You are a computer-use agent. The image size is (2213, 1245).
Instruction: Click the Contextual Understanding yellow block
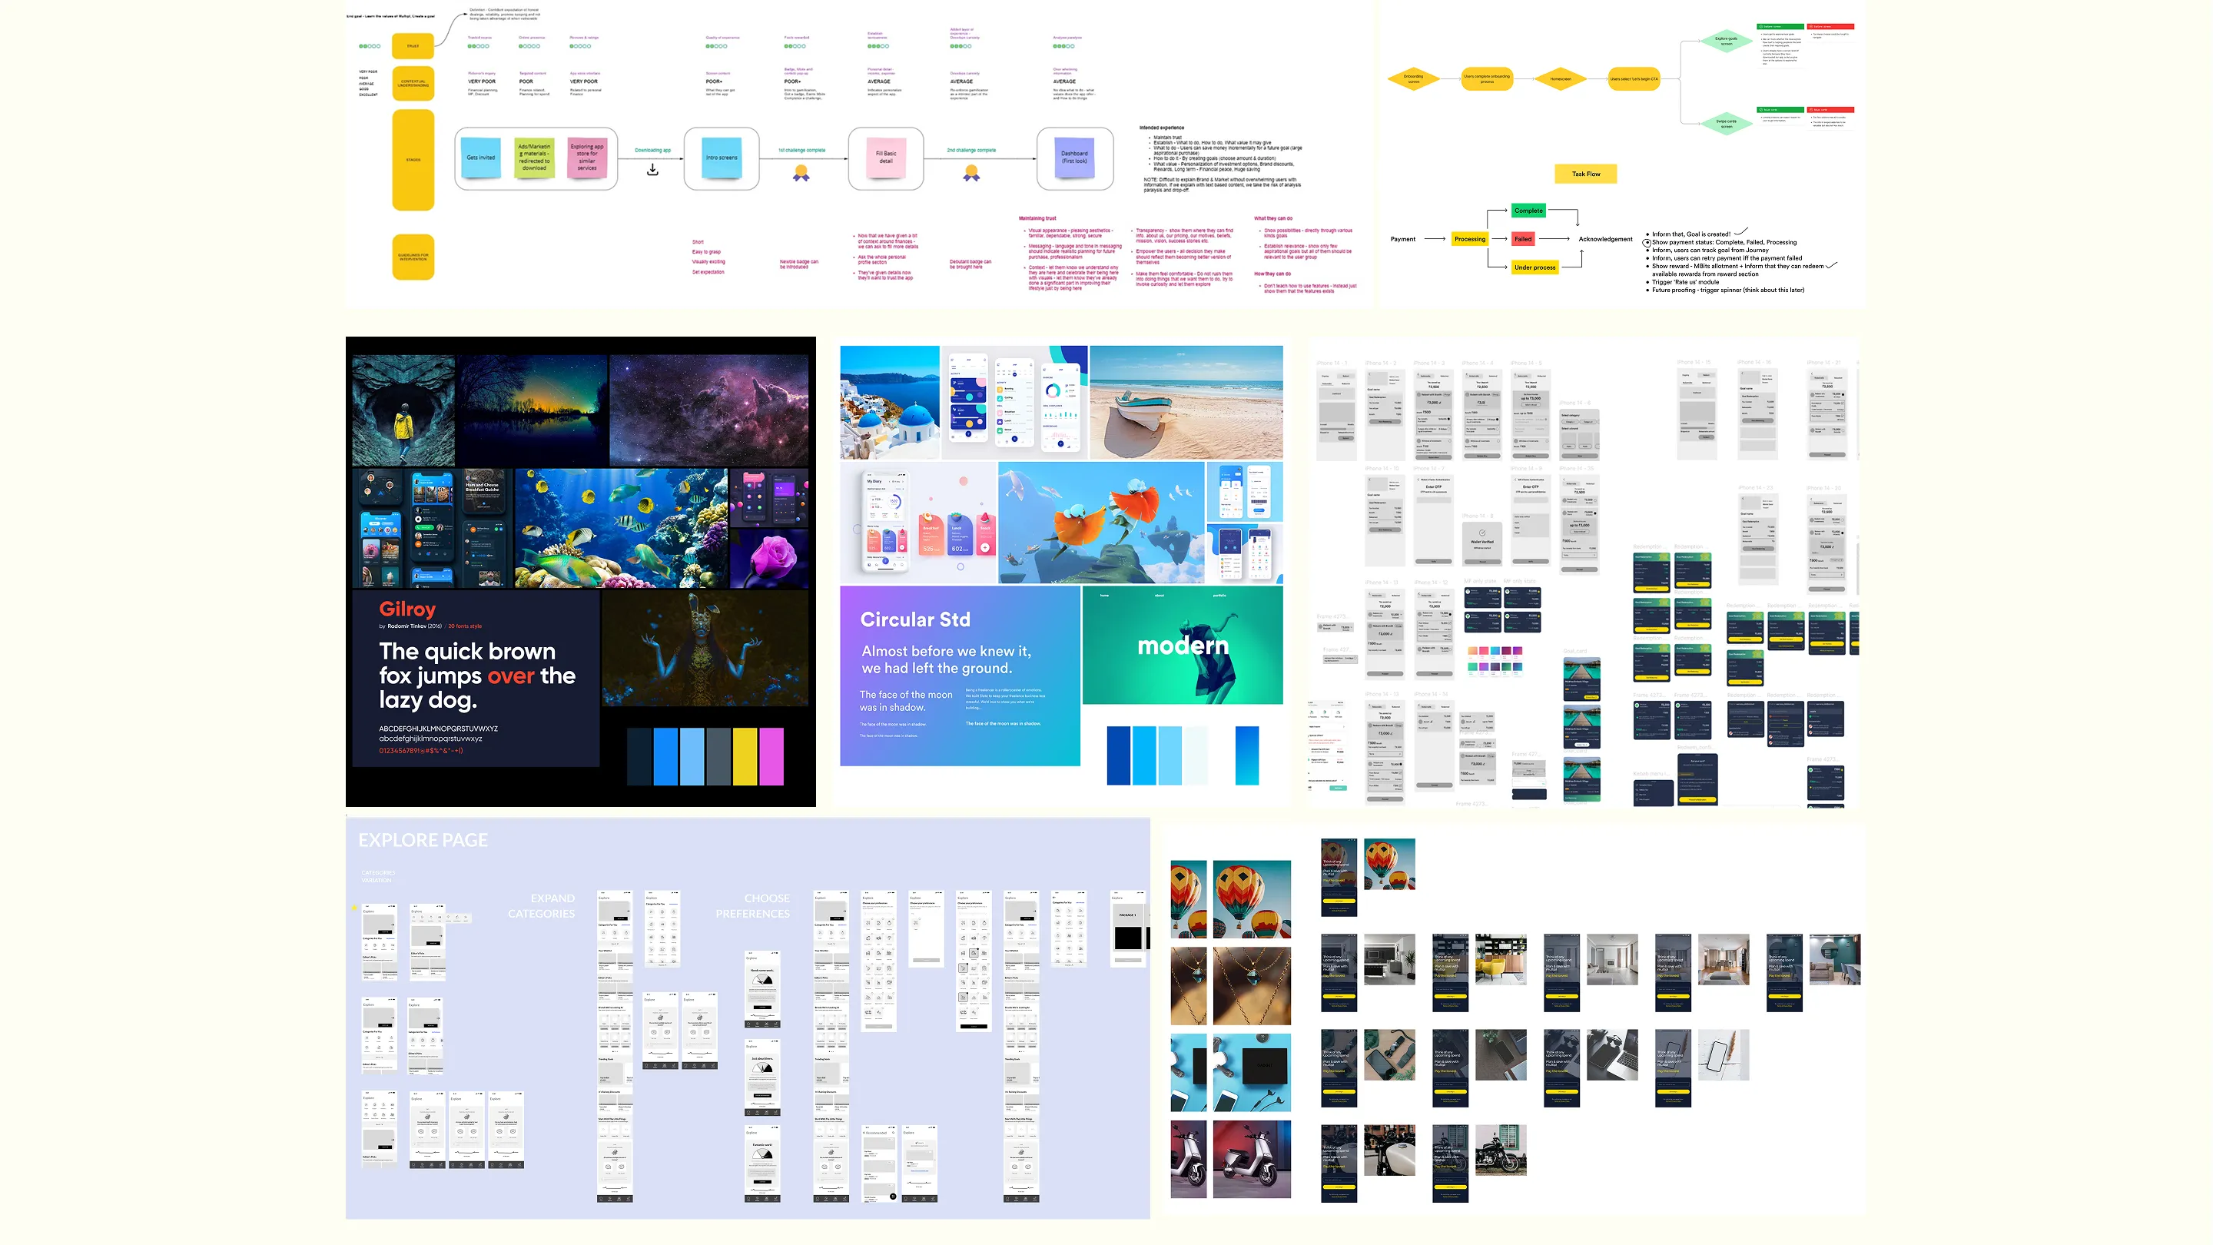click(x=413, y=83)
